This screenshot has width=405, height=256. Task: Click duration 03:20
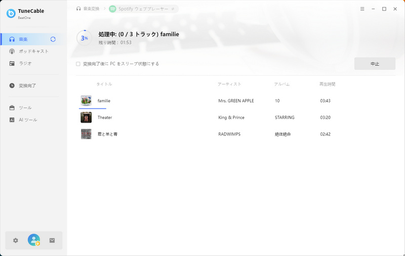point(325,118)
